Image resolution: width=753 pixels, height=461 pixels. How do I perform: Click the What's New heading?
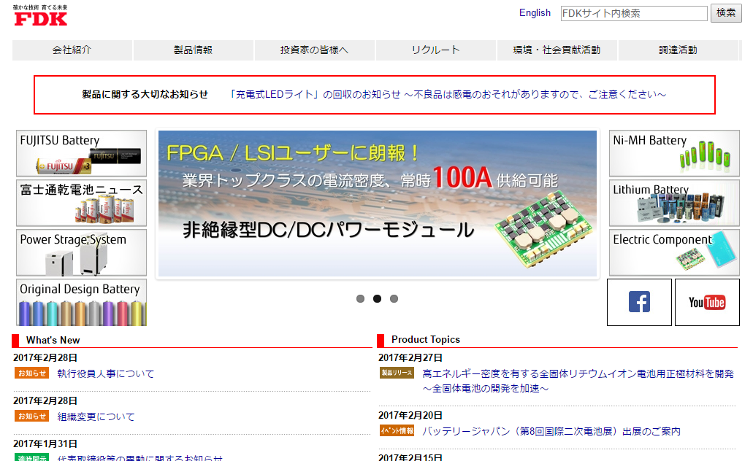pos(53,340)
